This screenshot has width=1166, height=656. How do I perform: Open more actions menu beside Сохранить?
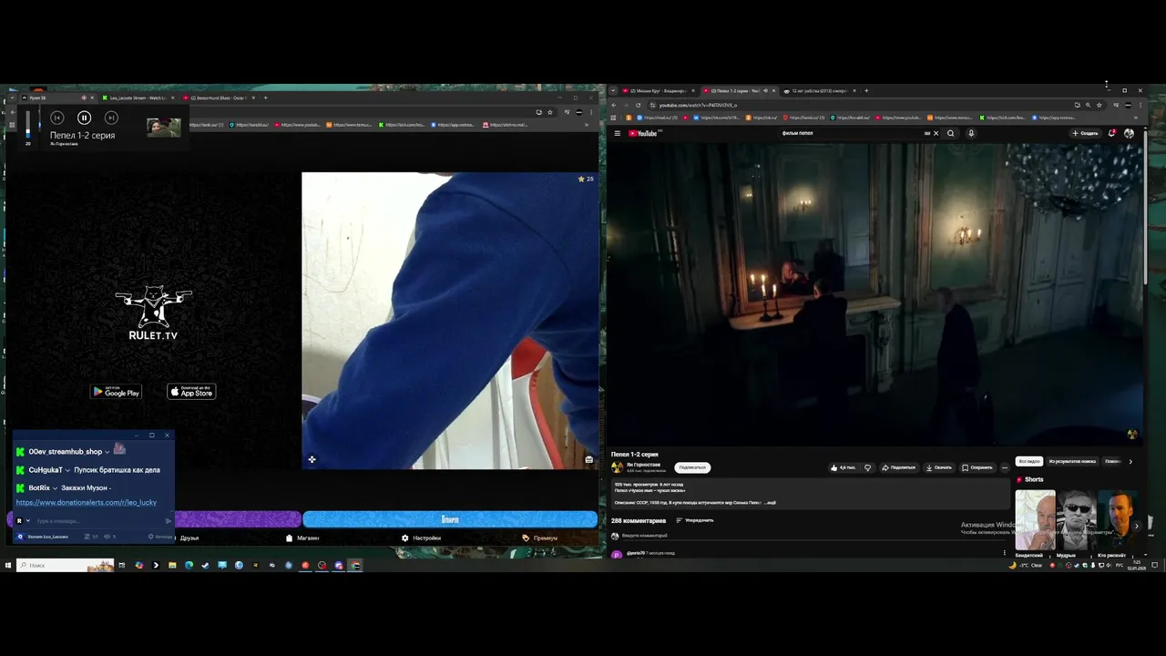point(1005,467)
